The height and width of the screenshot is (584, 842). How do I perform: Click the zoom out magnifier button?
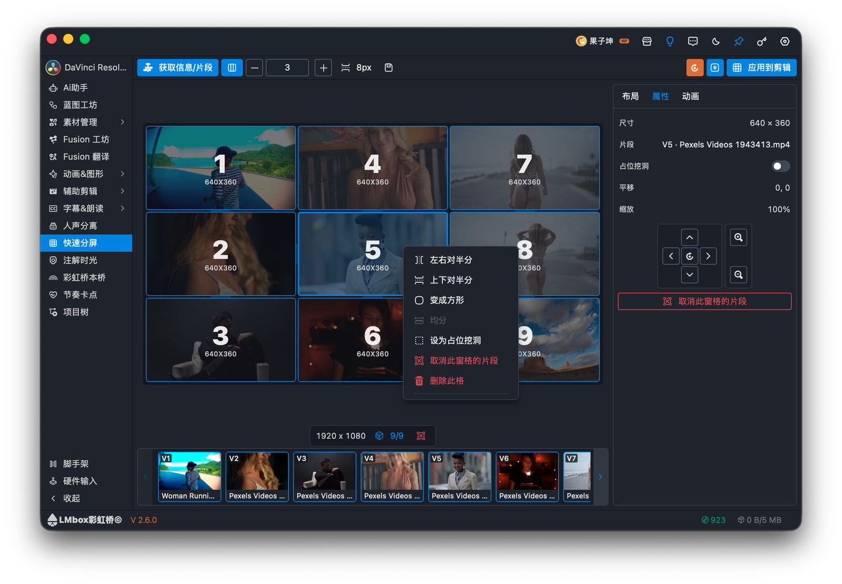click(x=738, y=275)
